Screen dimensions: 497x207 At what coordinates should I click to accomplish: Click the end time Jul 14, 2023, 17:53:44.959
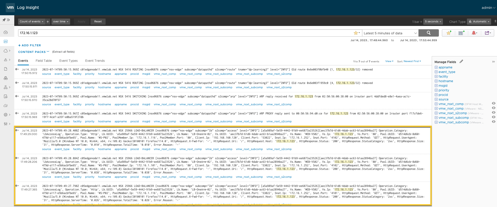[418, 40]
